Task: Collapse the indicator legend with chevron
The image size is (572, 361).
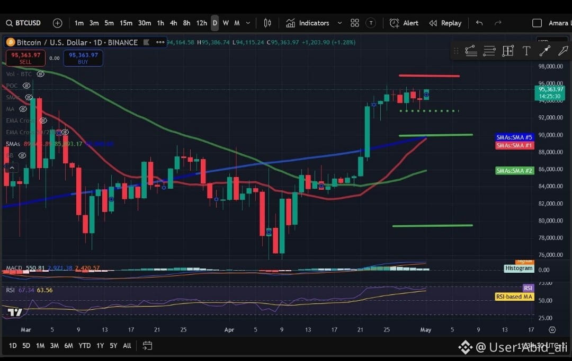Action: click(12, 168)
